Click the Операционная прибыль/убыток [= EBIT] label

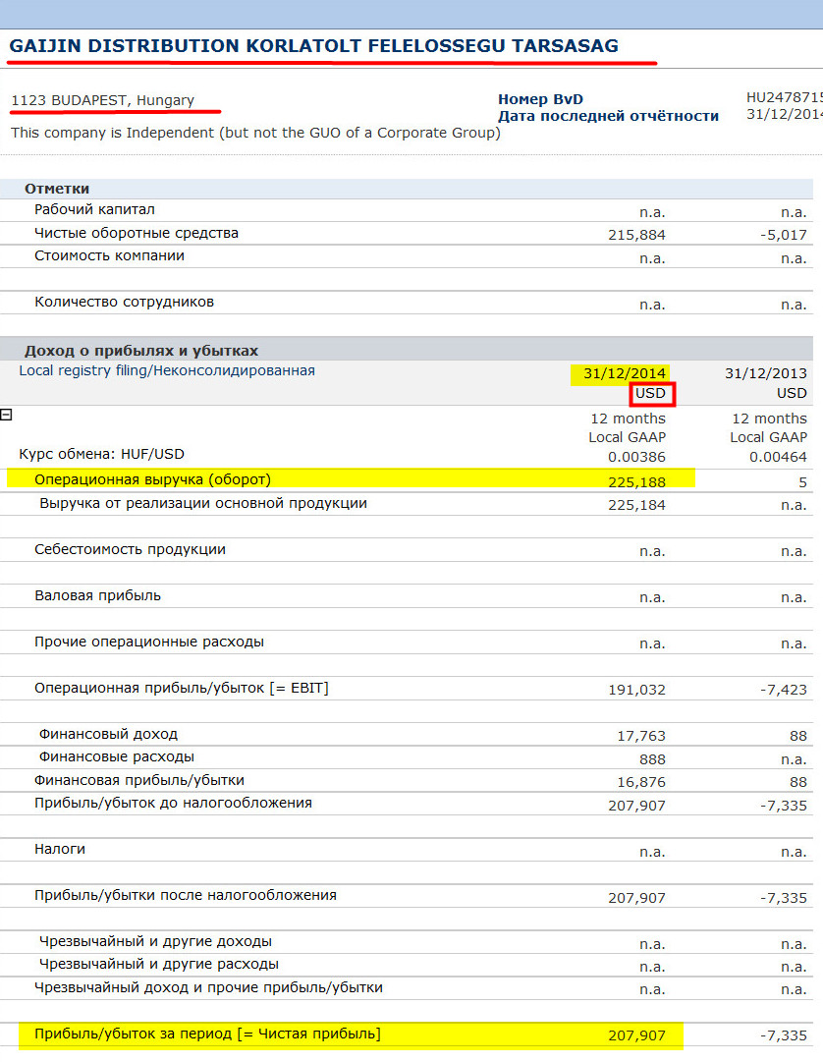[182, 688]
